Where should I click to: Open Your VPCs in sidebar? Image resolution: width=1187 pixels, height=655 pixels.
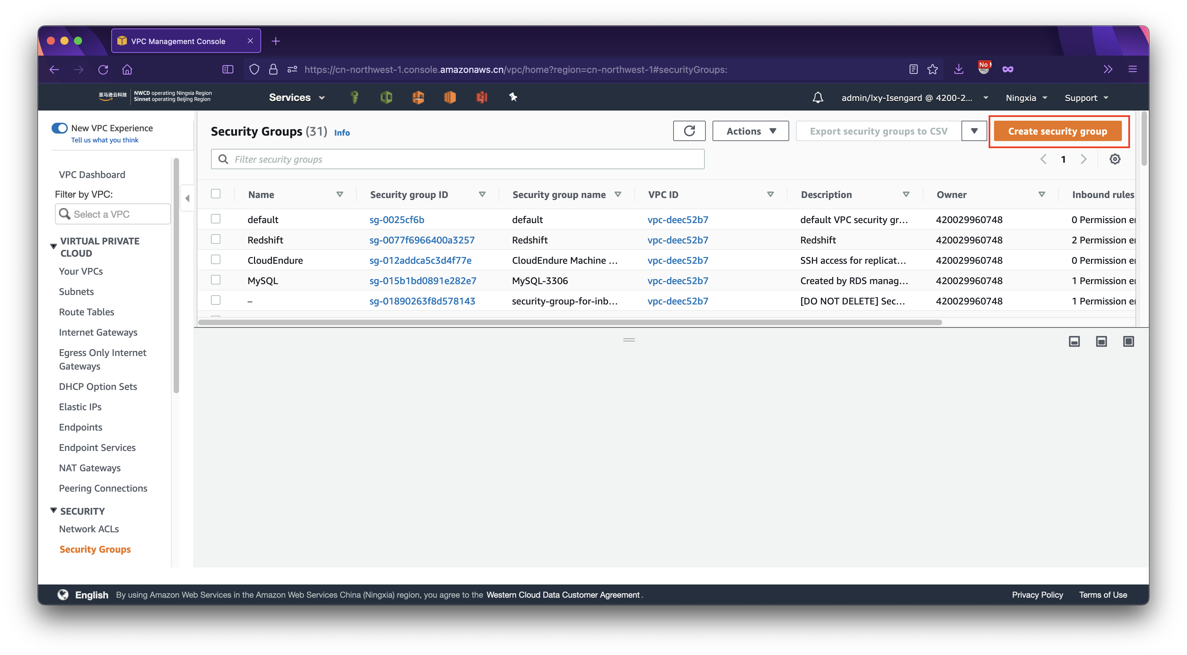coord(81,271)
